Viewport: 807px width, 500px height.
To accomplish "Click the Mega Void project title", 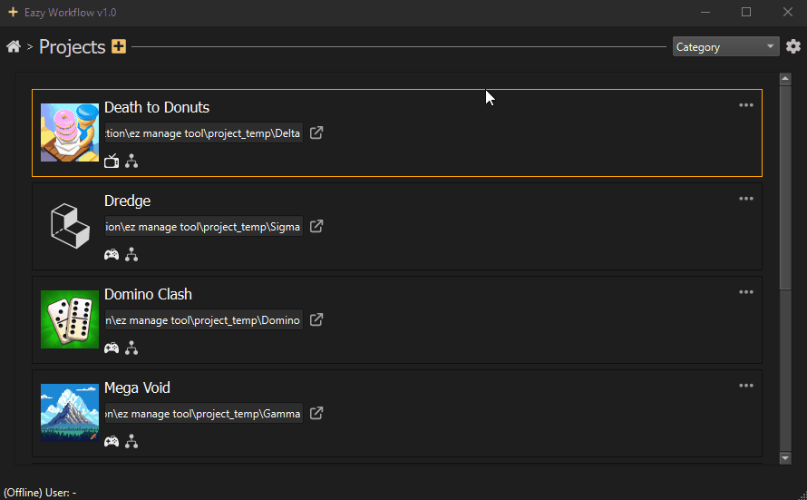I will [138, 387].
